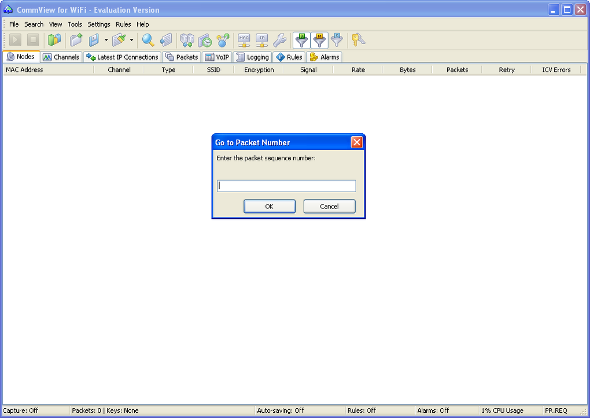Switch to the Packets tab

point(182,57)
